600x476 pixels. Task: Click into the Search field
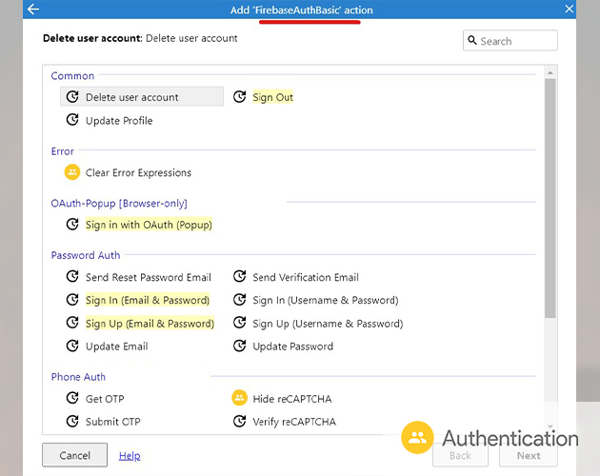click(x=516, y=41)
